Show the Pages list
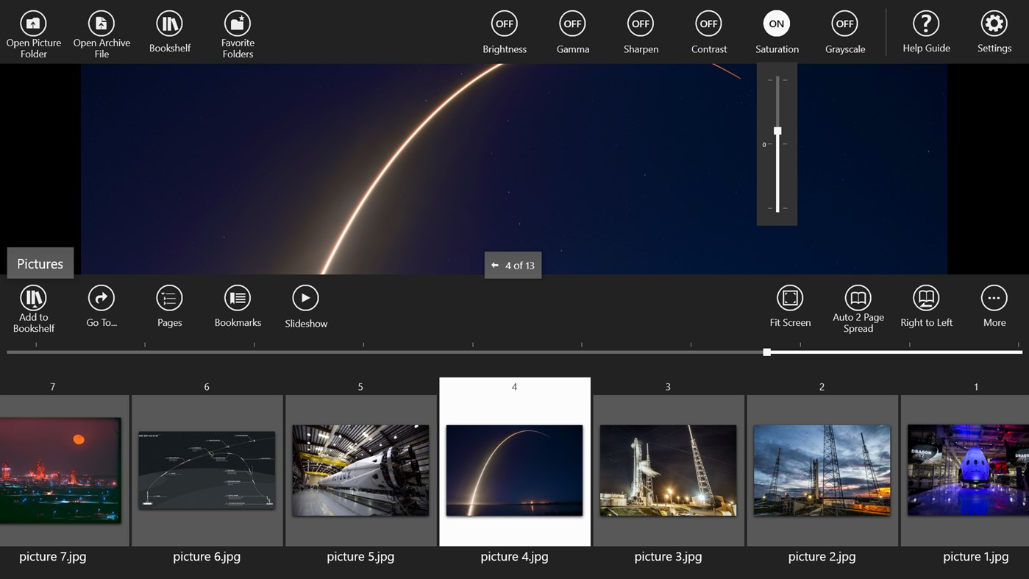The image size is (1029, 579). [169, 306]
